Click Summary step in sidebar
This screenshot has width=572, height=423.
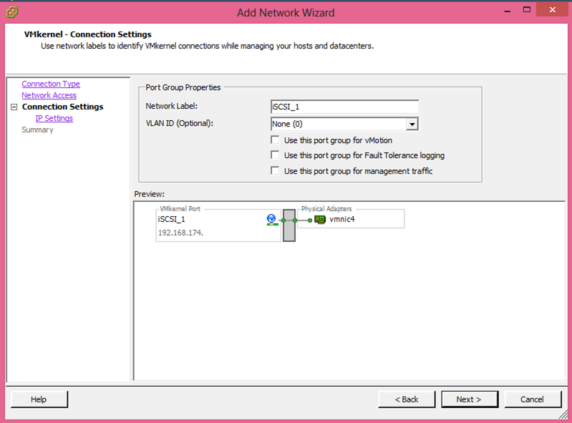37,130
